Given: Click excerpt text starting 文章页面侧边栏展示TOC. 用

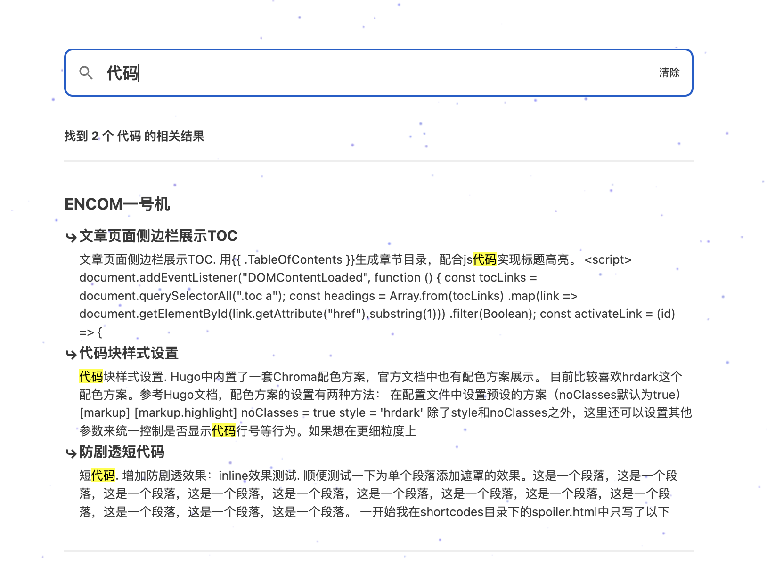Looking at the screenshot, I should click(378, 296).
